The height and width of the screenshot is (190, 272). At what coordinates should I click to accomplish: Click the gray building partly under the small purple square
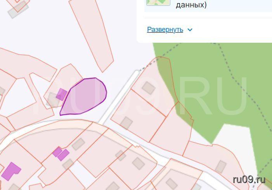coord(52,100)
